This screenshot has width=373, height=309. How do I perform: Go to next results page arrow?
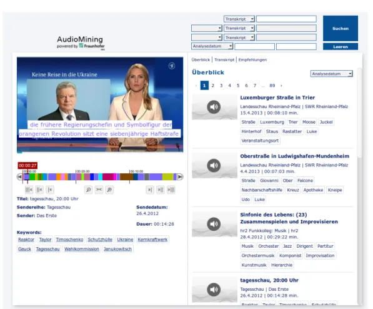(x=281, y=86)
